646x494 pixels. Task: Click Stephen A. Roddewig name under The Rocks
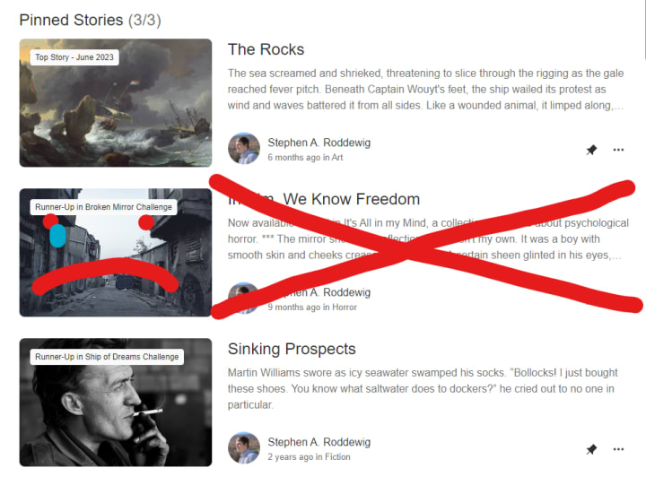click(x=319, y=143)
